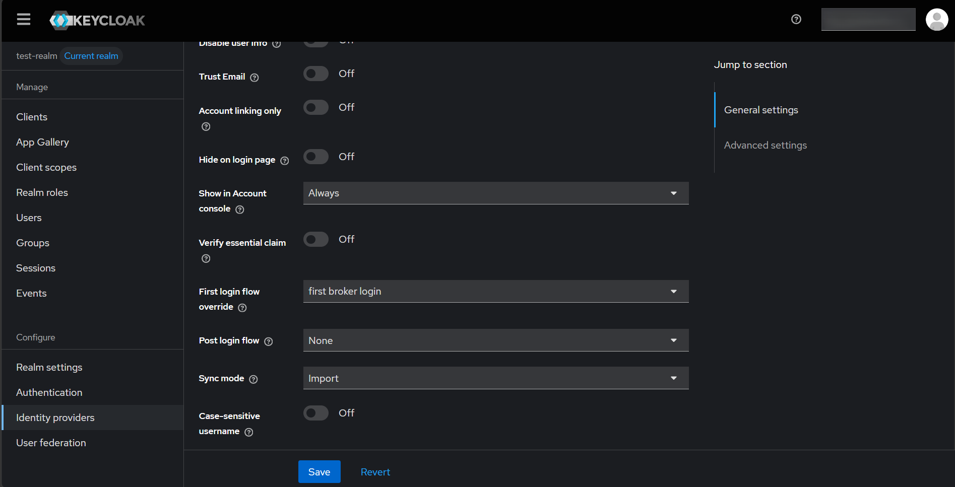955x487 pixels.
Task: Open App Gallery in sidebar
Action: [93, 142]
